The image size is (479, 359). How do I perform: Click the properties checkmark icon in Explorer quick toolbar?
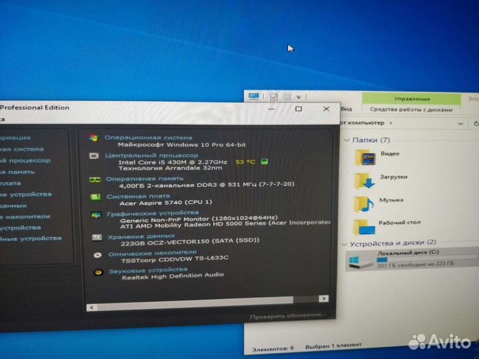273,97
